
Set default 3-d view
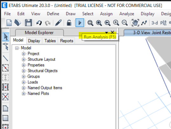[x=154, y=23]
